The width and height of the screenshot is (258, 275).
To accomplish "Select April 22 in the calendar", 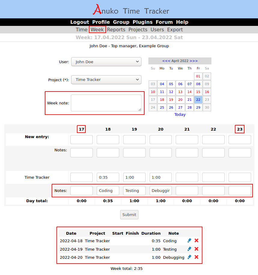I will click(x=198, y=100).
